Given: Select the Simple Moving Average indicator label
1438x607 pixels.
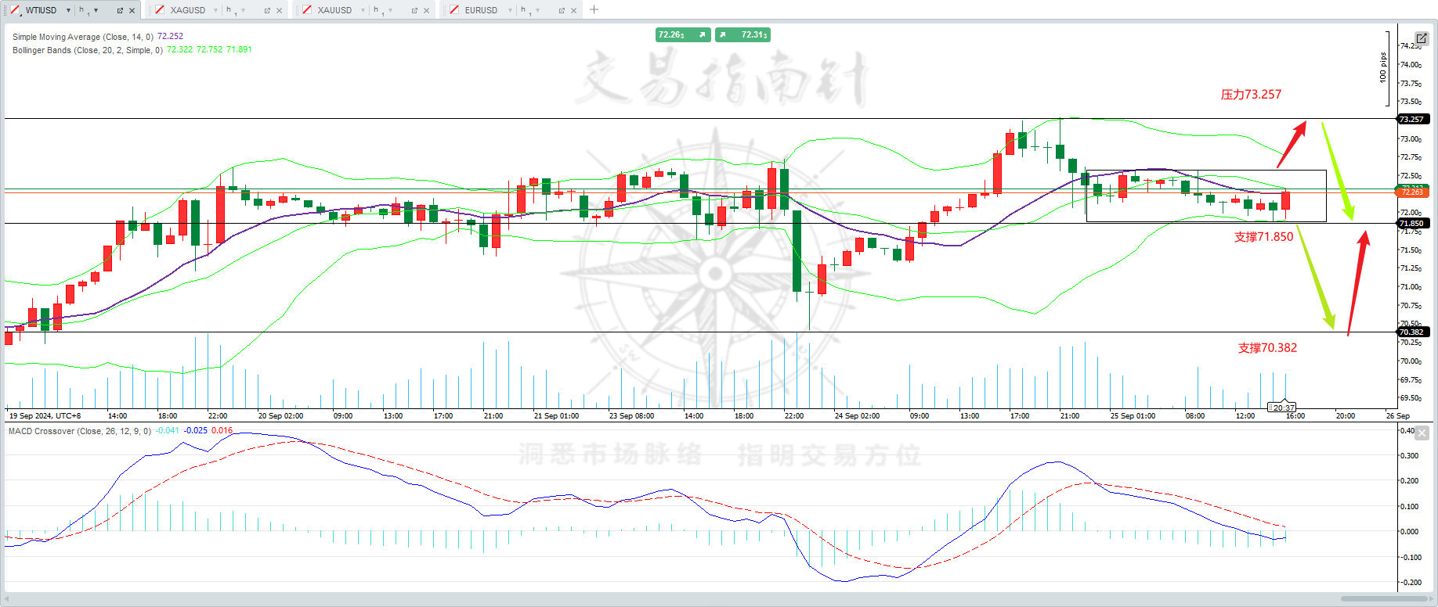Looking at the screenshot, I should (83, 37).
